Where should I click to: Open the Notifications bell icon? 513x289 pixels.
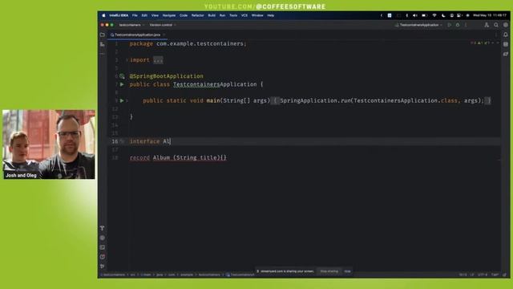pos(506,35)
